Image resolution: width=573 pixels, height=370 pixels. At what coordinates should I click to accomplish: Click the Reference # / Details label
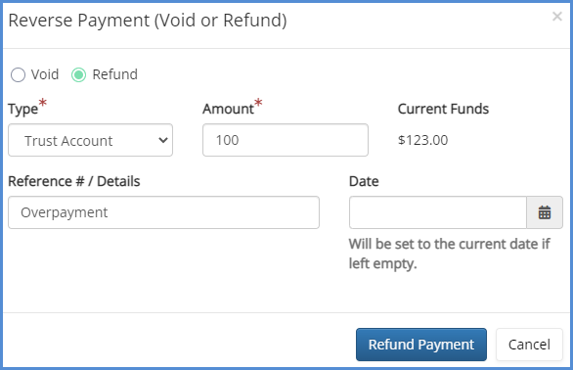[74, 181]
